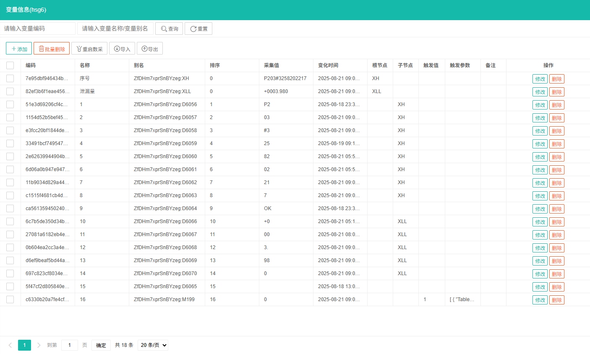
Task: Select page 1 in the pagination
Action: tap(24, 345)
